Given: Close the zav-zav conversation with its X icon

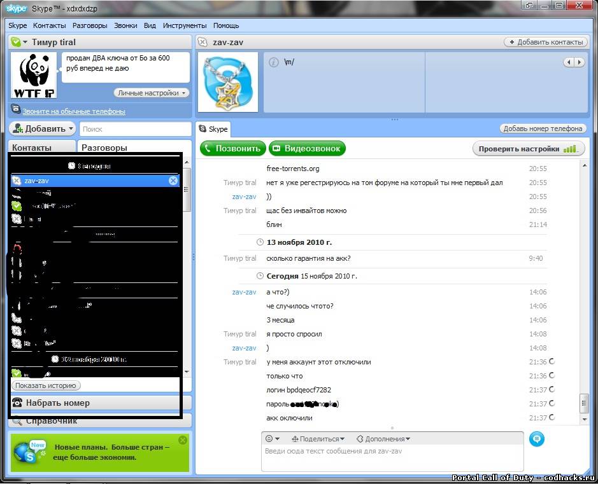Looking at the screenshot, I should [173, 181].
